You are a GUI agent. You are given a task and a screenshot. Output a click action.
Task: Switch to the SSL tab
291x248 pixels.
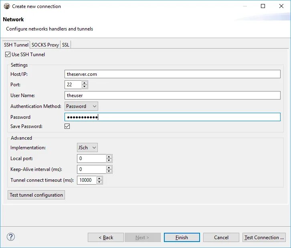click(65, 45)
